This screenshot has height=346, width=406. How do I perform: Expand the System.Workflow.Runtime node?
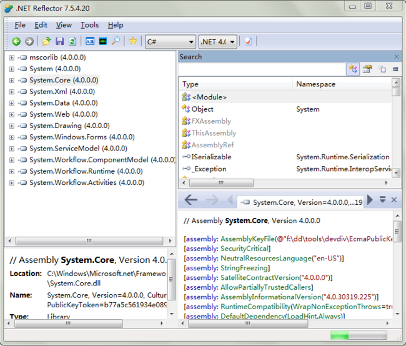tap(11, 172)
